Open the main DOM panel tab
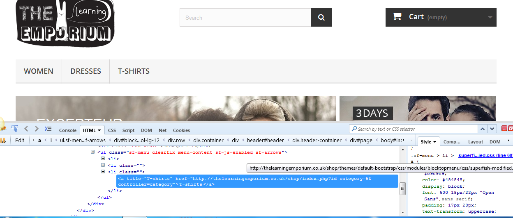 [x=146, y=130]
